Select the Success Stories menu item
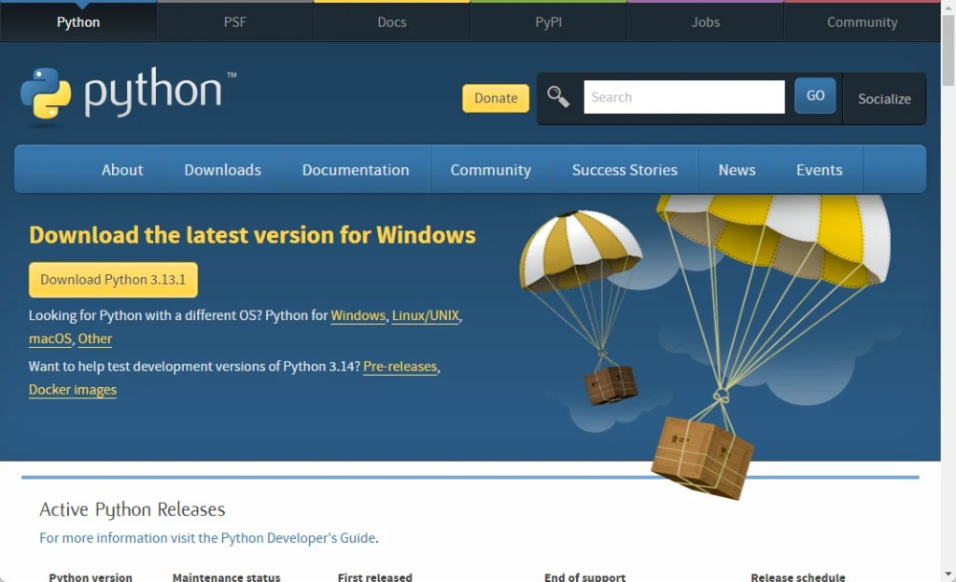 tap(625, 170)
